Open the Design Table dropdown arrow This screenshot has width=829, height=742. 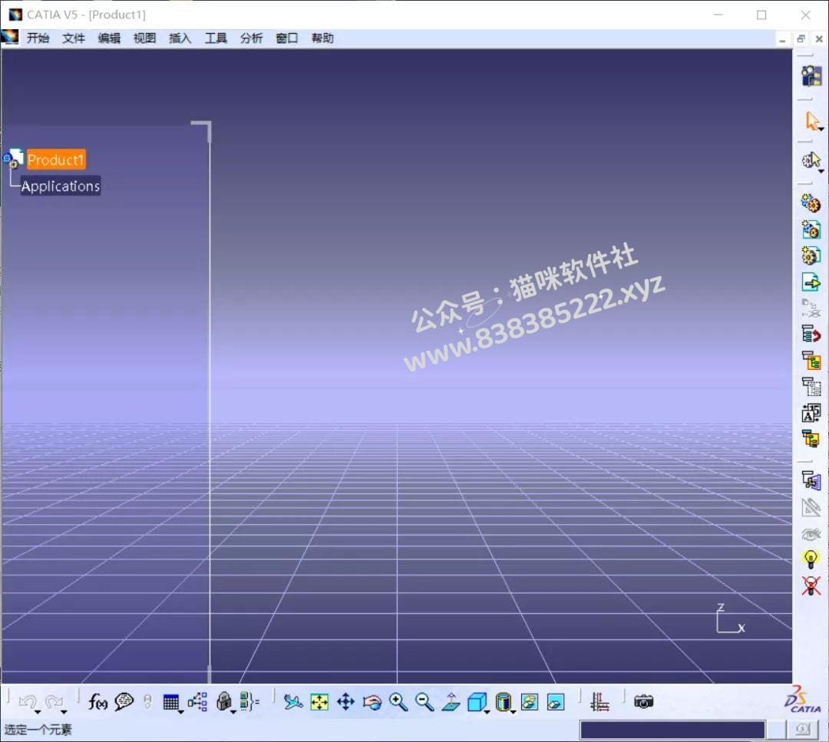(181, 712)
